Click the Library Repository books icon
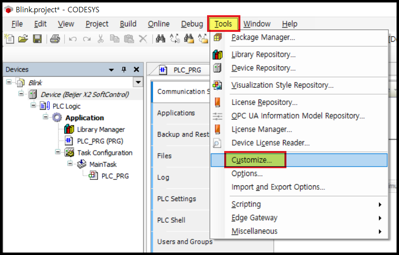 point(217,54)
